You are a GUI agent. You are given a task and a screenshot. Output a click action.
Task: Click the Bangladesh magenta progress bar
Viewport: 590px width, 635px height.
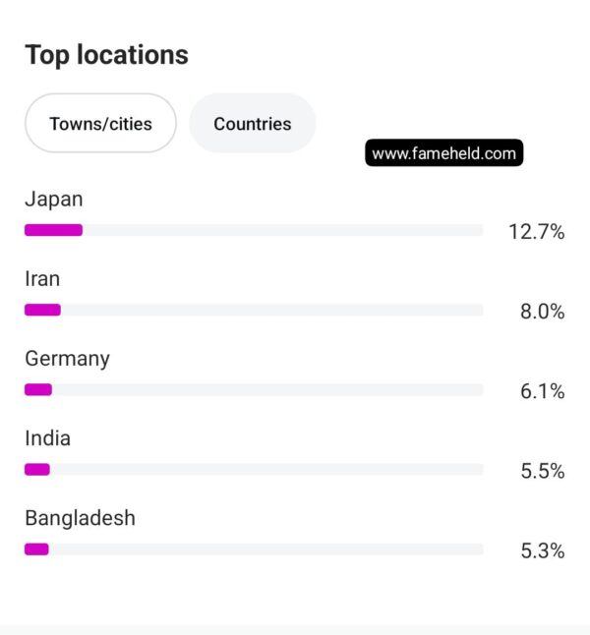coord(36,549)
